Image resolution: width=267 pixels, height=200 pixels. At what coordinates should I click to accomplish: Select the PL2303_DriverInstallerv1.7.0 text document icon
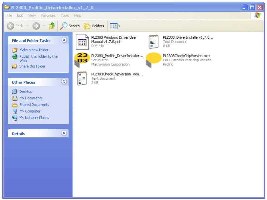pyautogui.click(x=154, y=42)
